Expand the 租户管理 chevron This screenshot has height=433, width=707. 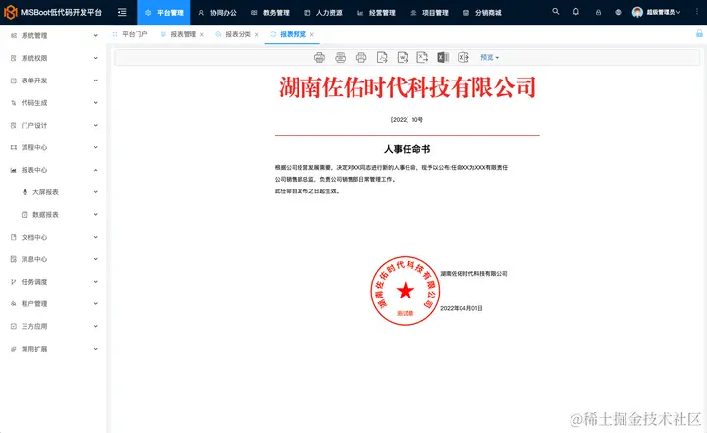[x=95, y=304]
